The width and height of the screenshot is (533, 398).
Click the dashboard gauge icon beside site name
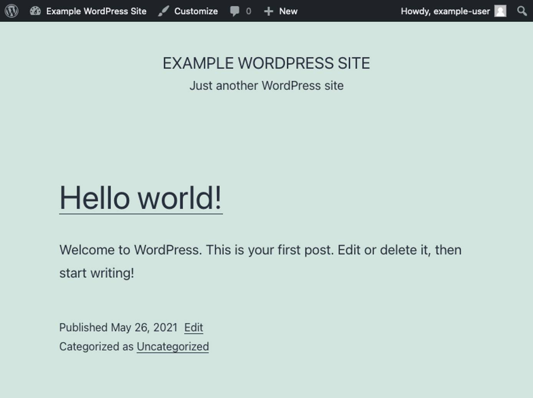point(36,11)
